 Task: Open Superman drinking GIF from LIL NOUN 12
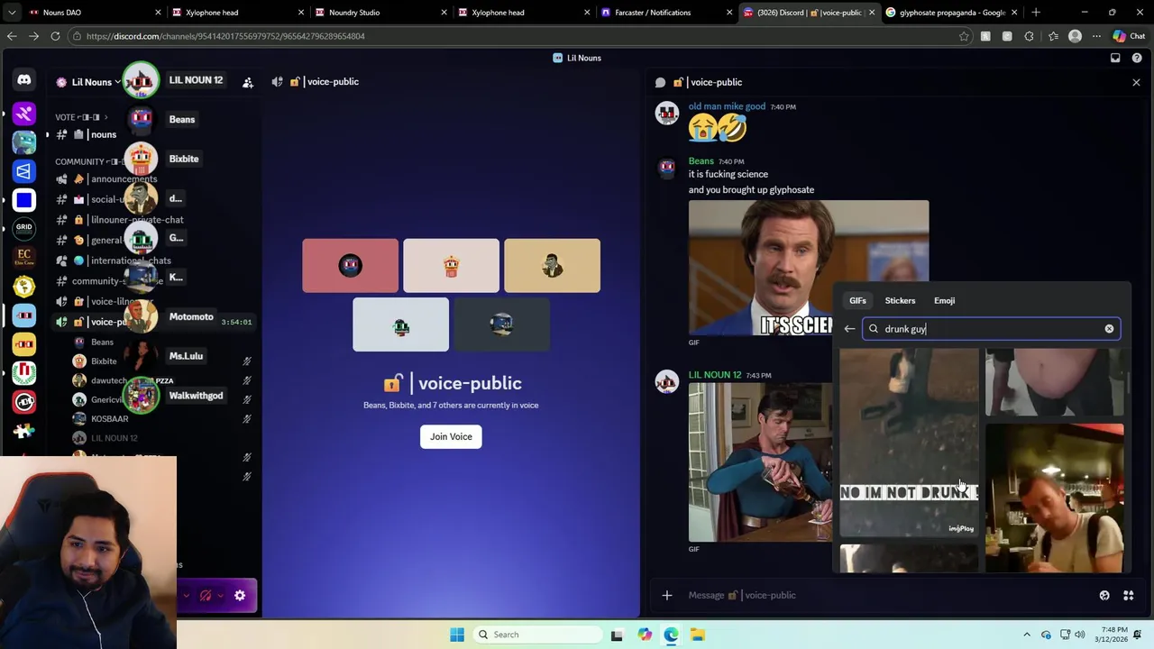[760, 462]
